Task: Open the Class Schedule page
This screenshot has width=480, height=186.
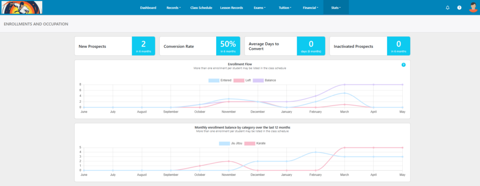Action: coord(201,7)
